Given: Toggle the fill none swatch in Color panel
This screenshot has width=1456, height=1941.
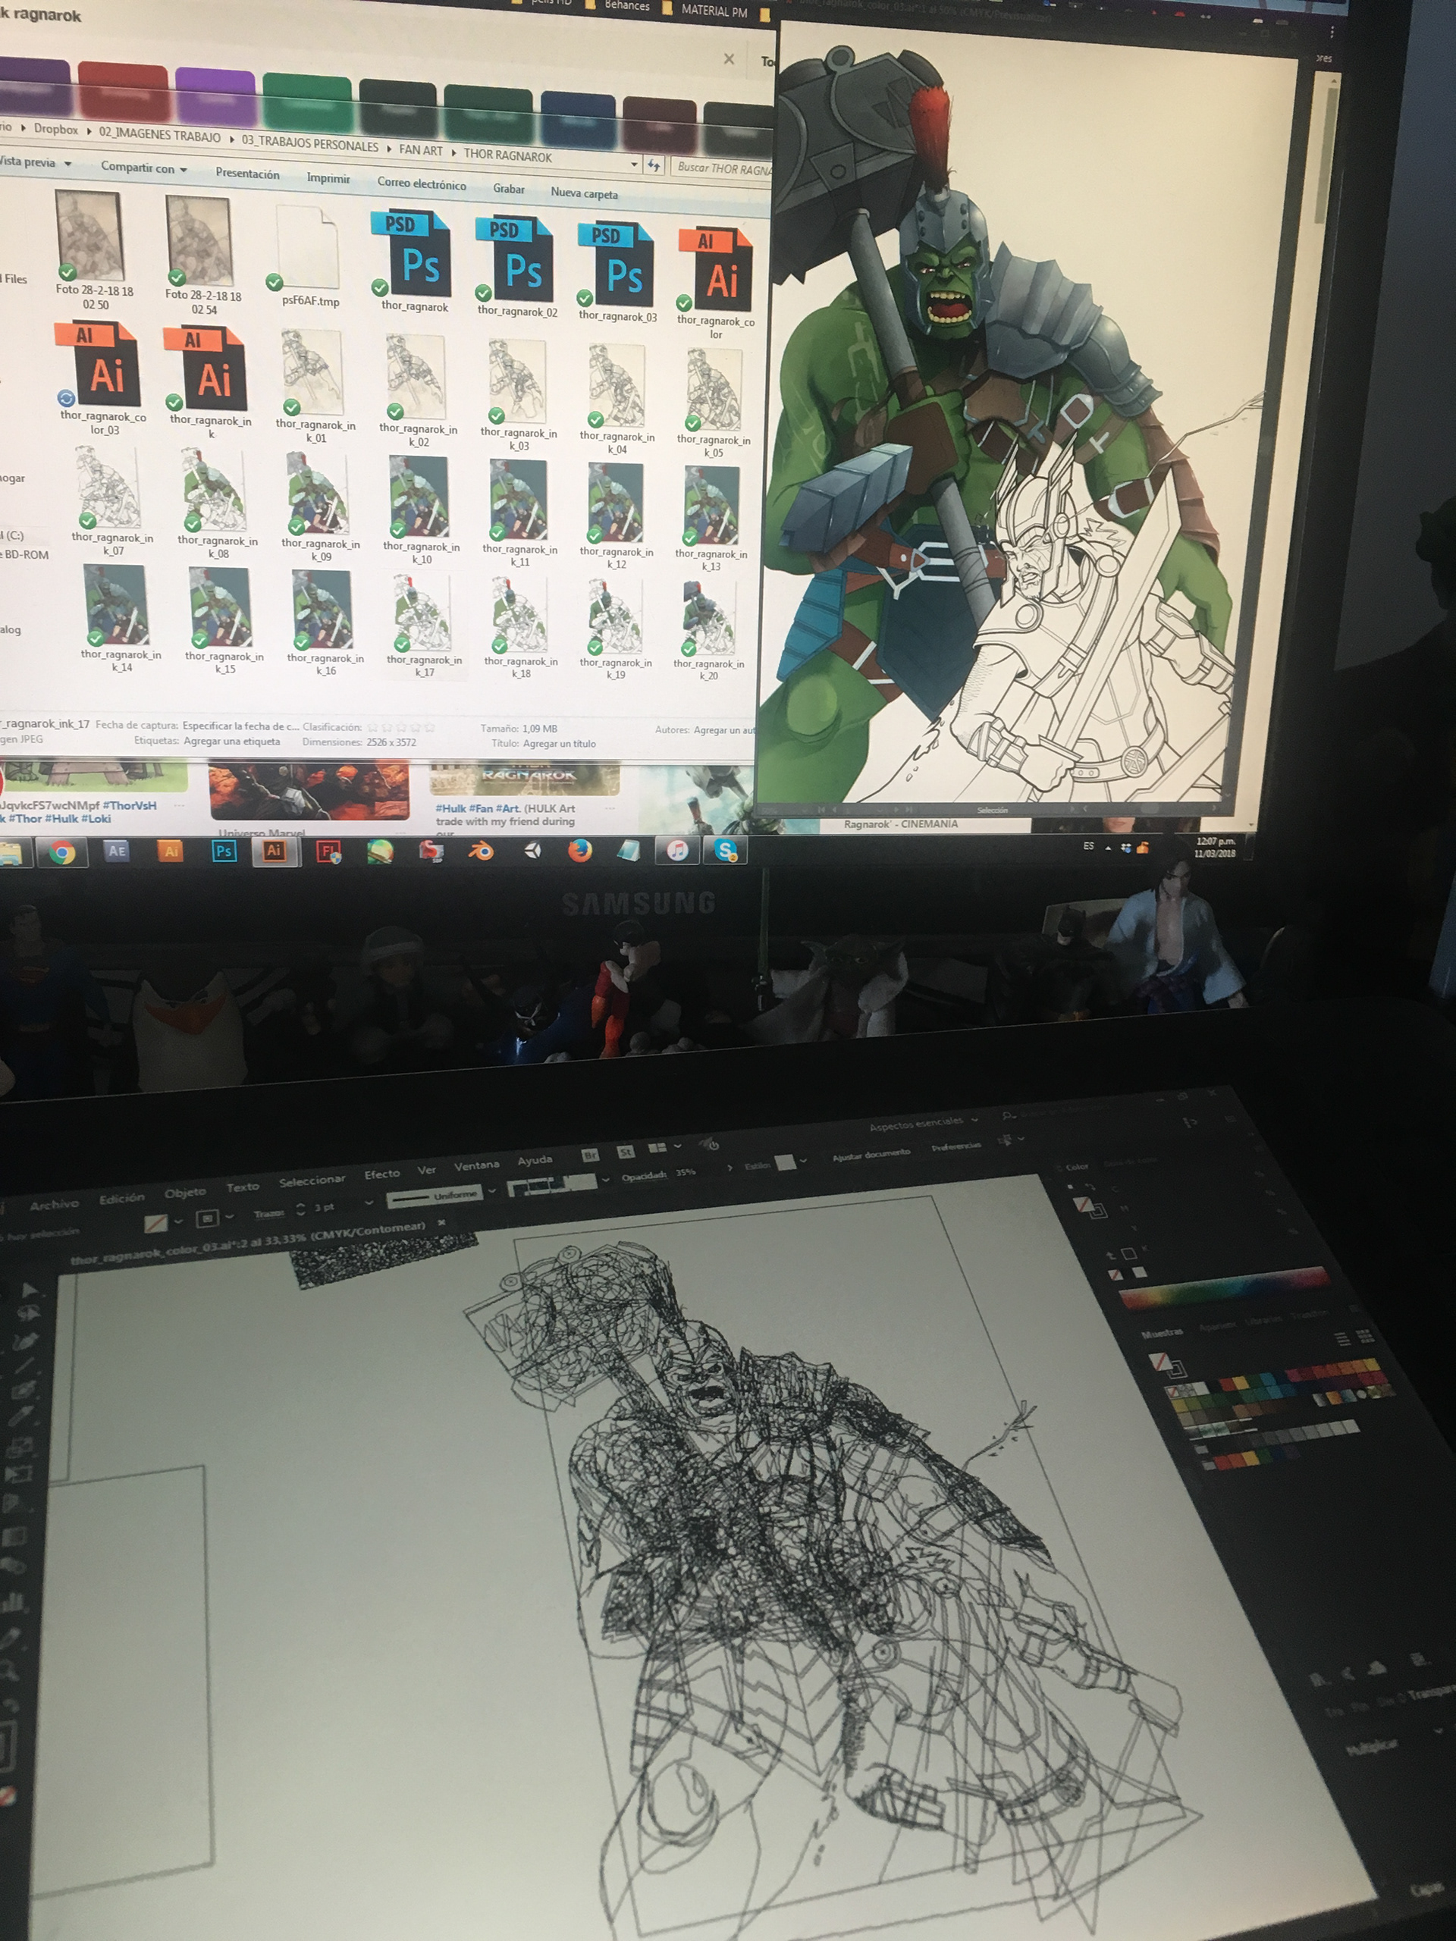Looking at the screenshot, I should (1084, 1206).
